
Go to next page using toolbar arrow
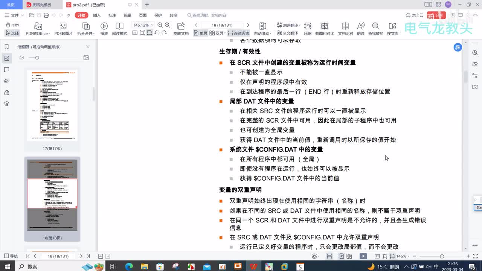click(x=248, y=25)
